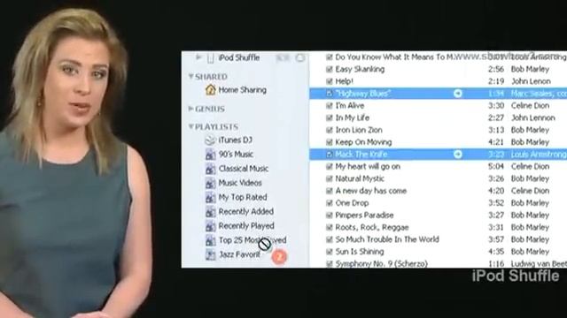Uncheck A new day has come checkbox

coord(329,191)
